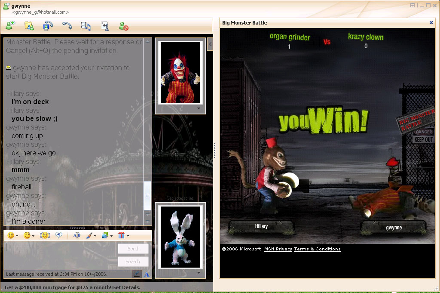440x293 pixels.
Task: Click the gwynne_g@hotmail.com address
Action: pyautogui.click(x=40, y=12)
